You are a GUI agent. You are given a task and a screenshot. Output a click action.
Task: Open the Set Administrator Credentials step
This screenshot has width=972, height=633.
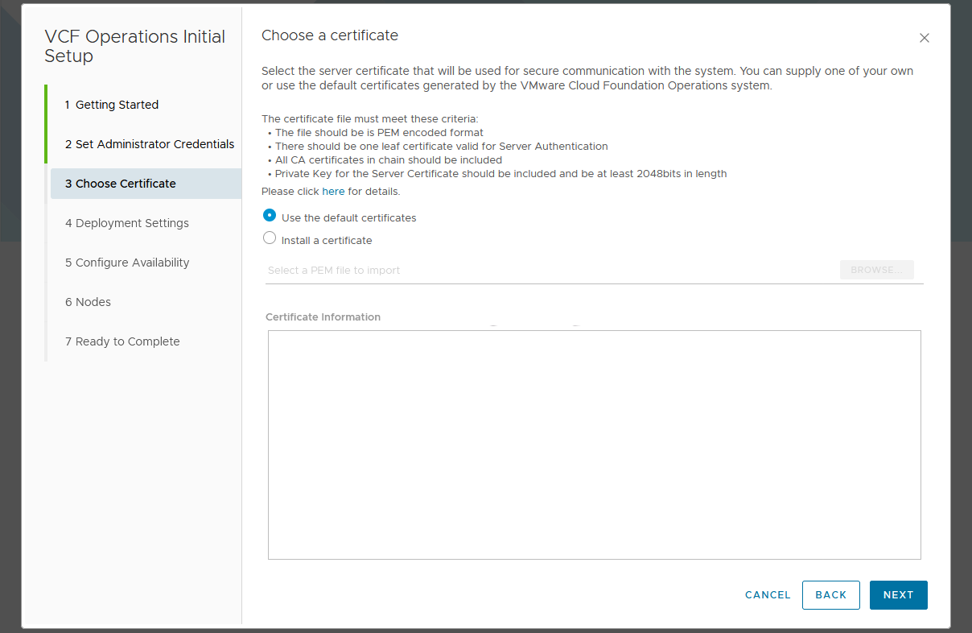(150, 144)
